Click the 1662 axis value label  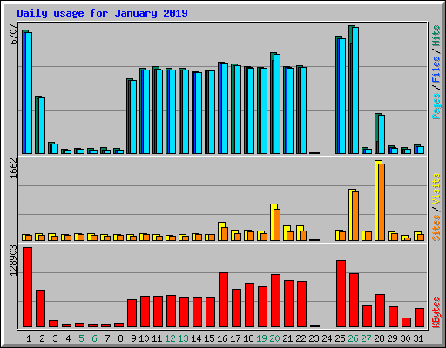[x=13, y=168]
